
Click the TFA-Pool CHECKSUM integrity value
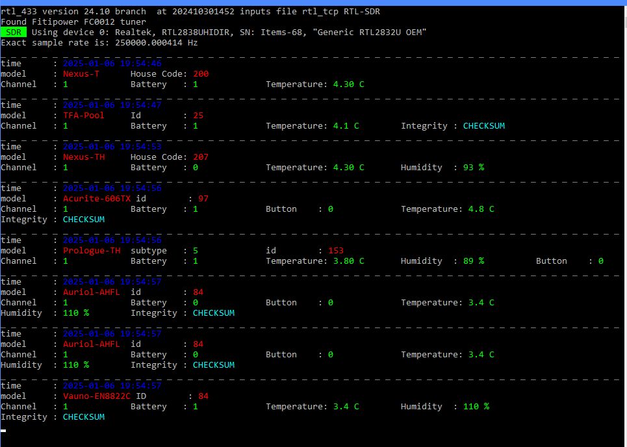[483, 126]
